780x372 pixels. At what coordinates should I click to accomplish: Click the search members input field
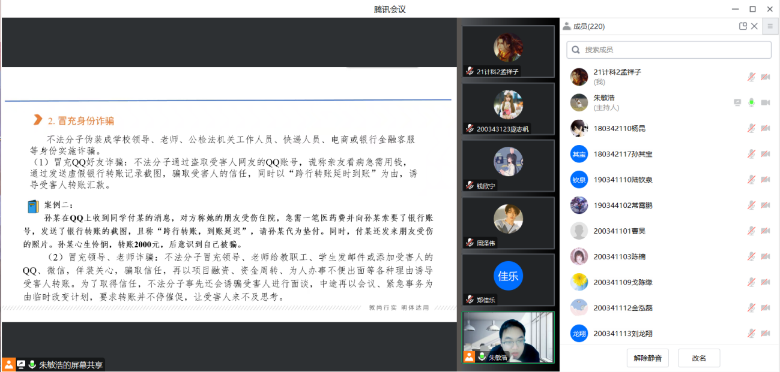(669, 50)
